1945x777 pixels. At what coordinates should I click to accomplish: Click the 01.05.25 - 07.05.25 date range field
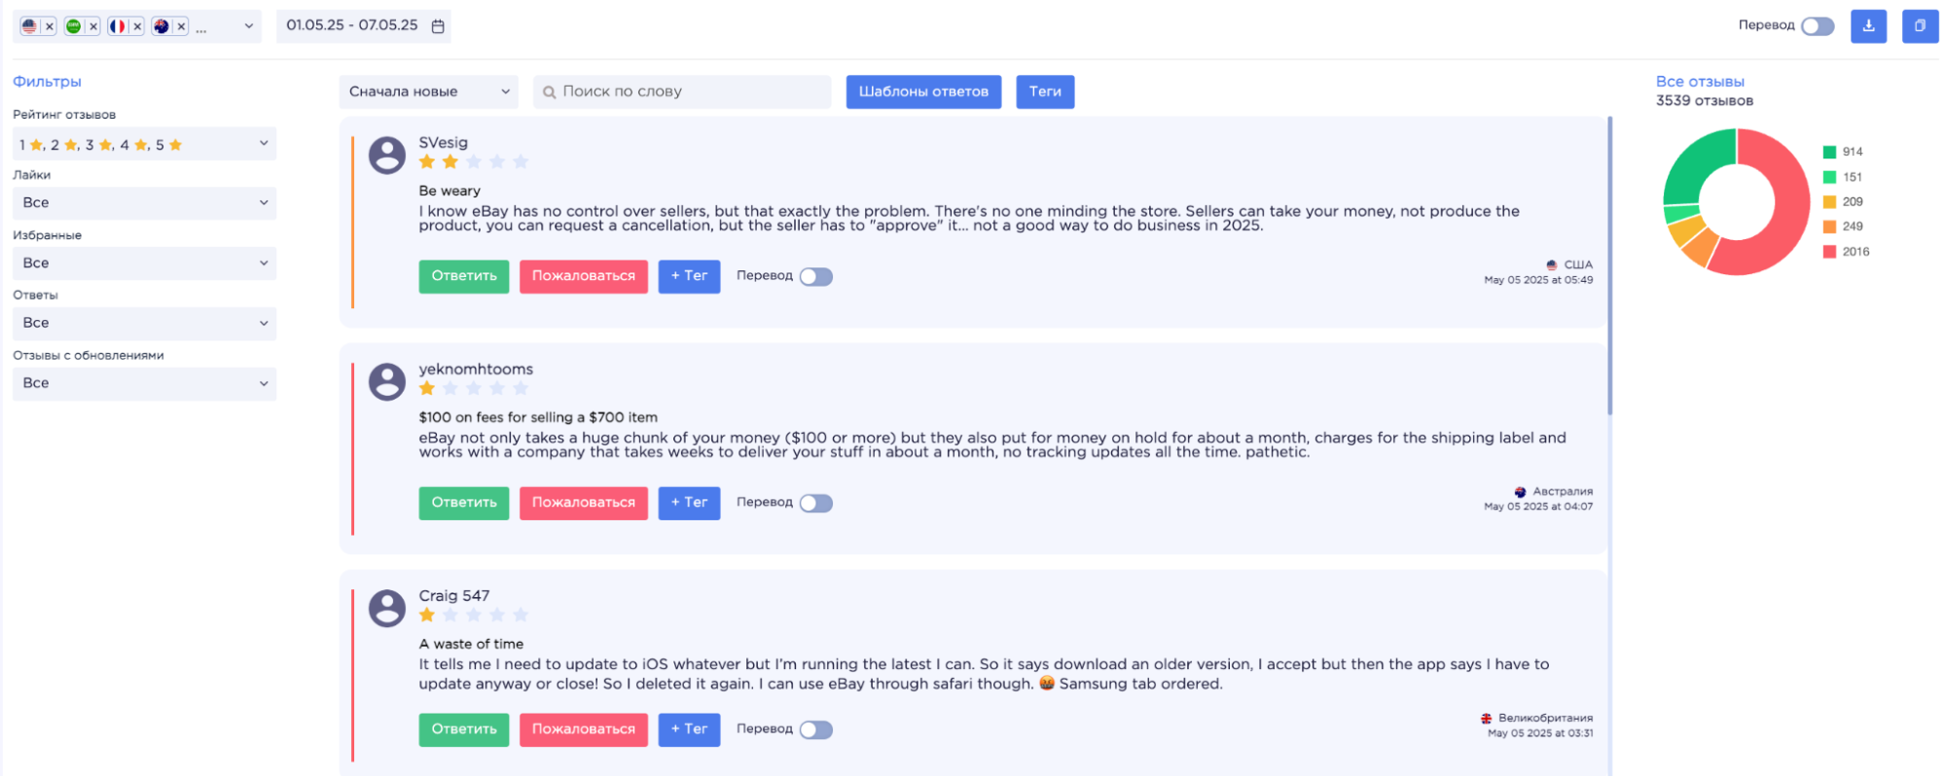tap(364, 26)
